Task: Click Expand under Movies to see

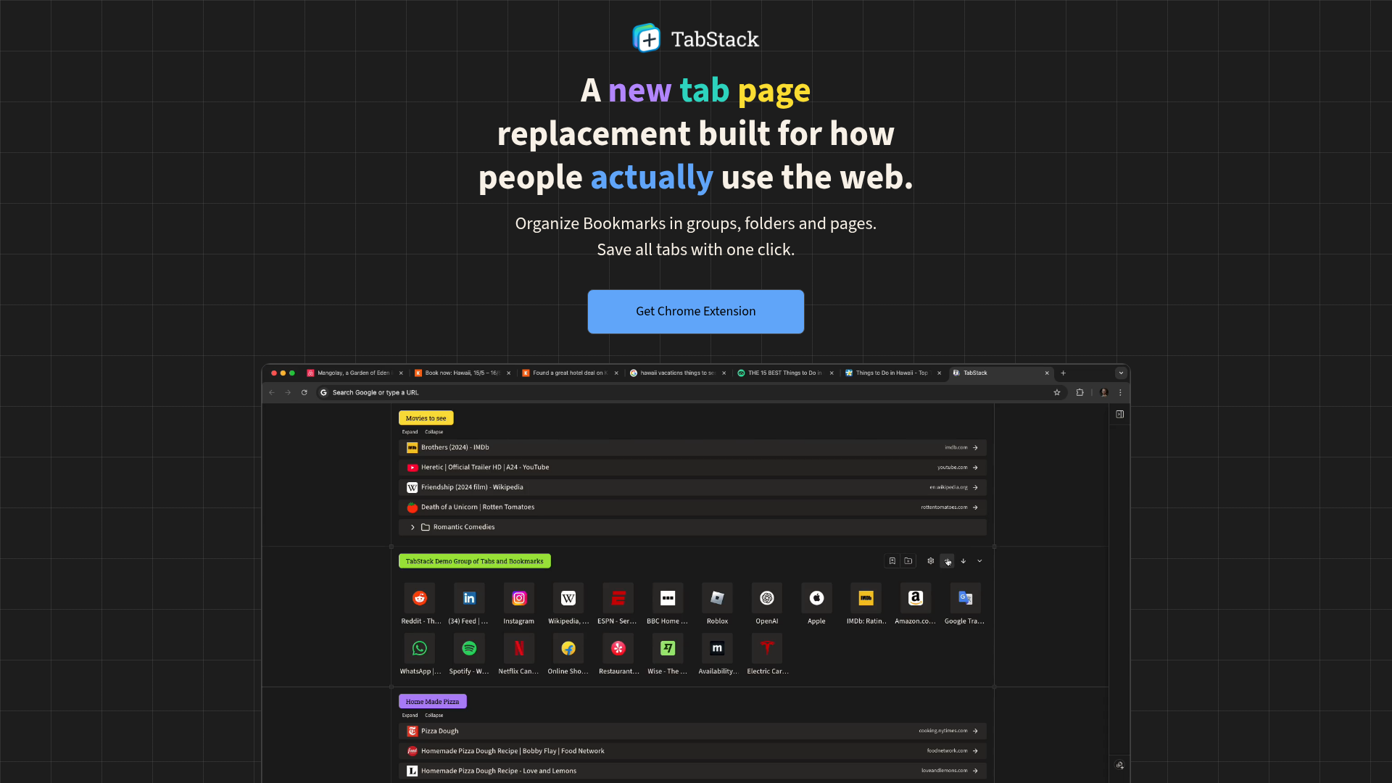Action: [410, 432]
